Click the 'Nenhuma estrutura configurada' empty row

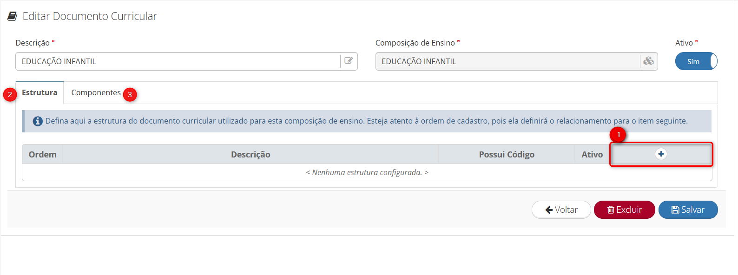point(367,173)
